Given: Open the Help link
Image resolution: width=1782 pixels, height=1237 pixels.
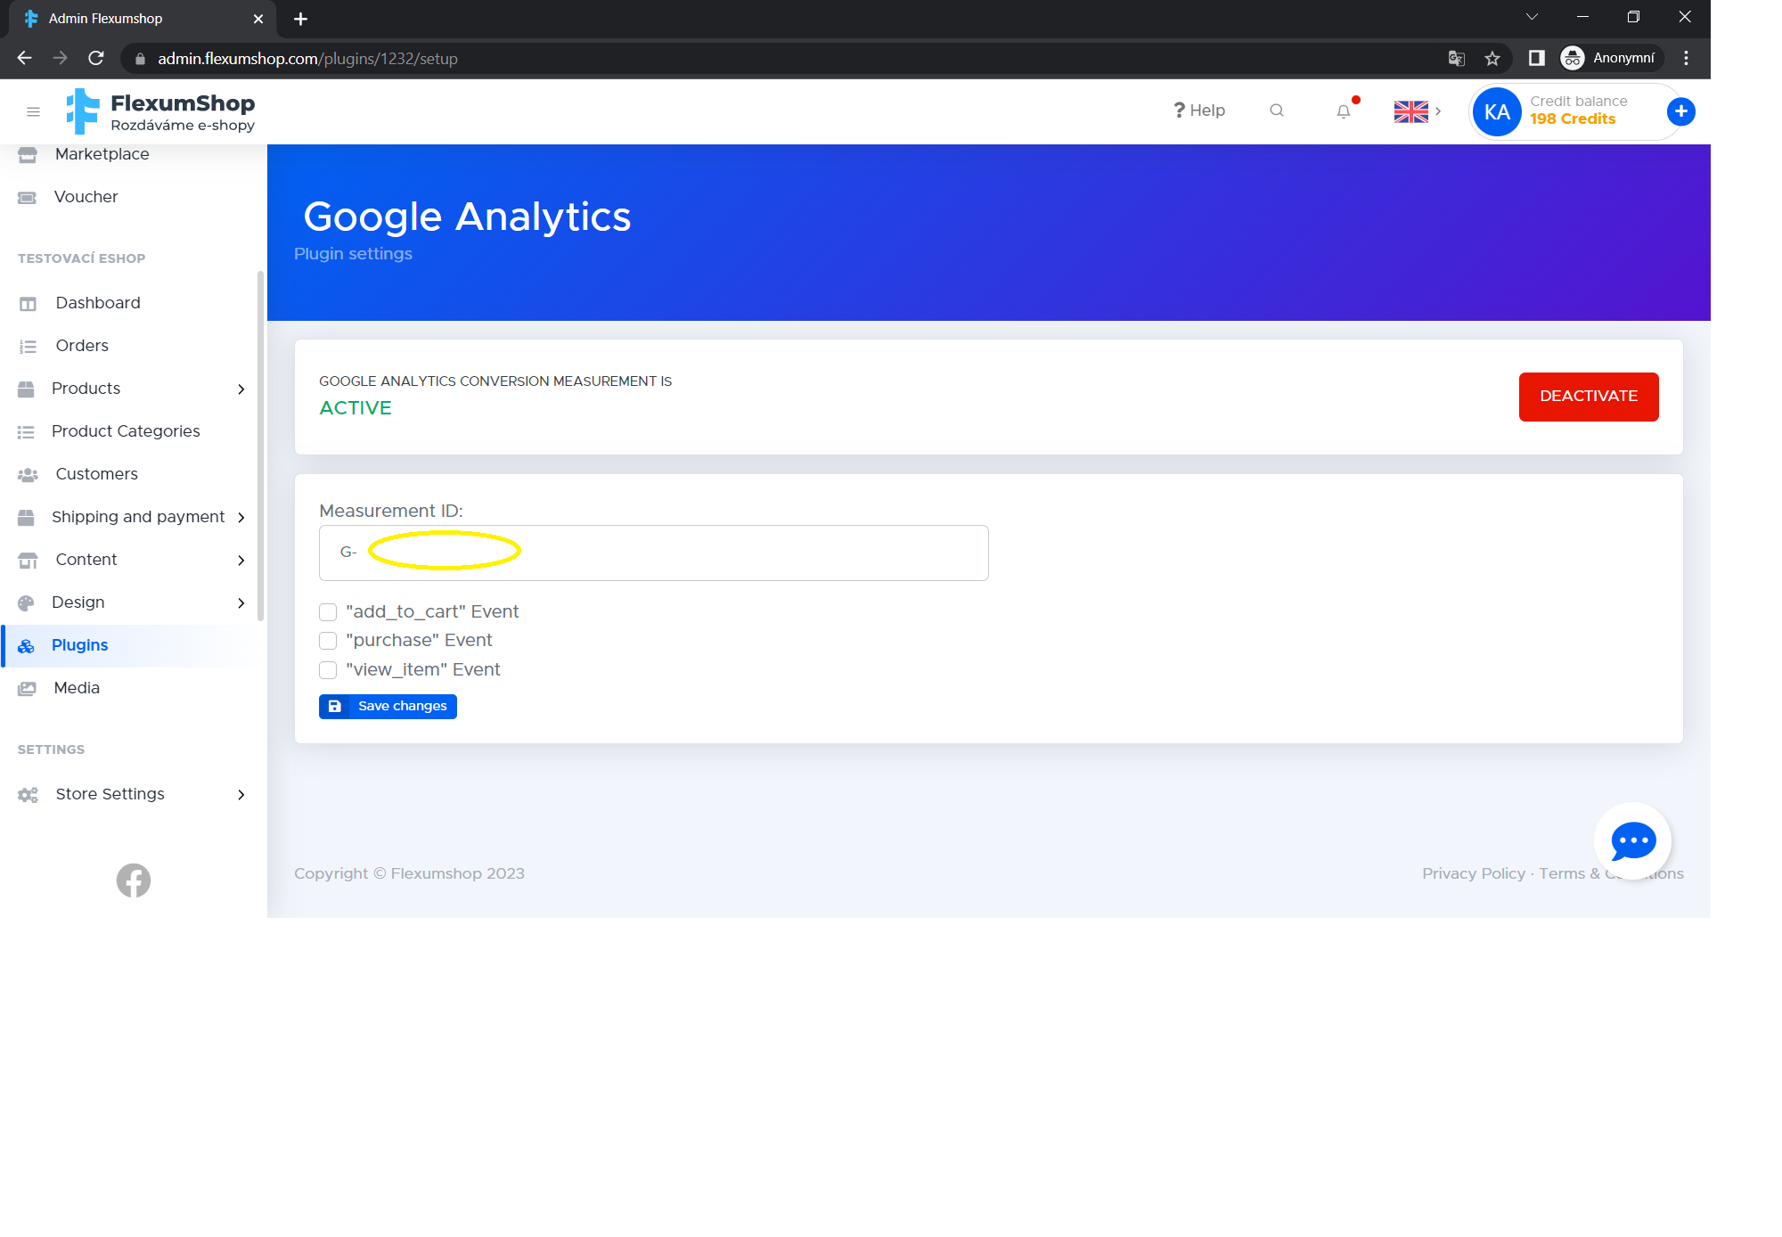Looking at the screenshot, I should (1199, 111).
